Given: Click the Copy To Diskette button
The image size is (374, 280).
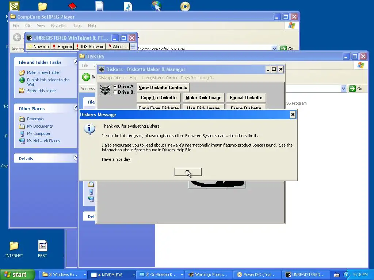Looking at the screenshot, I should pyautogui.click(x=159, y=98).
